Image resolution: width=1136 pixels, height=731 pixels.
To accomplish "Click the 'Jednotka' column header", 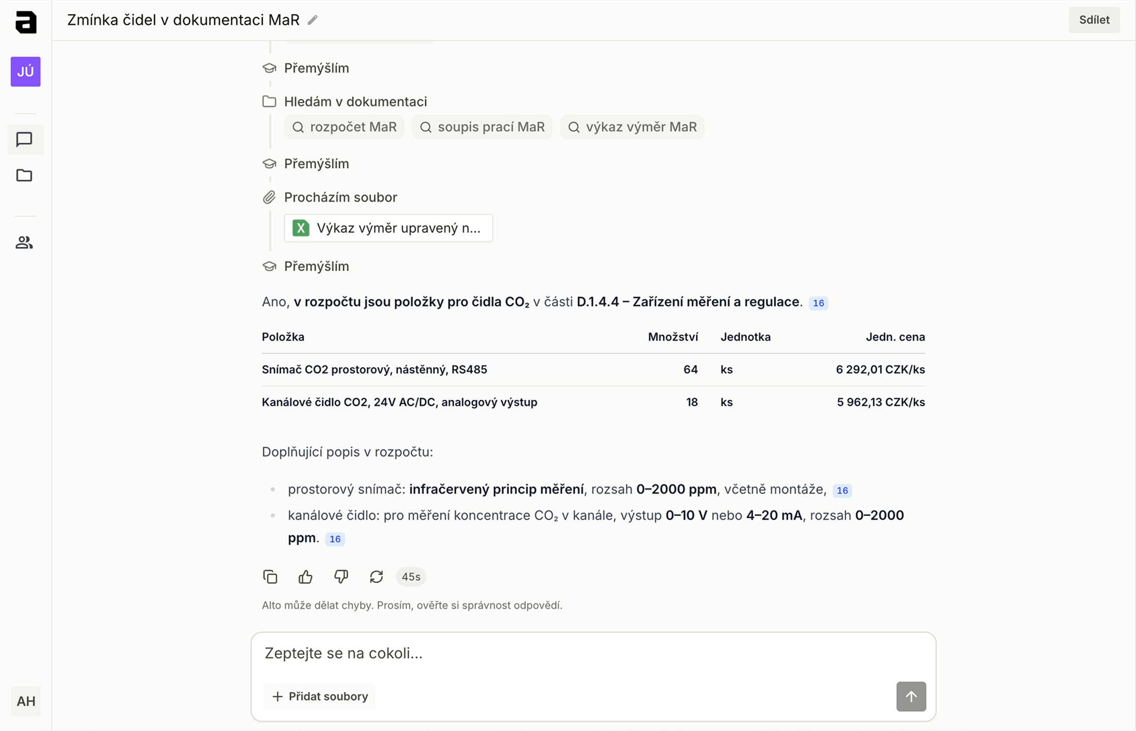I will 745,337.
